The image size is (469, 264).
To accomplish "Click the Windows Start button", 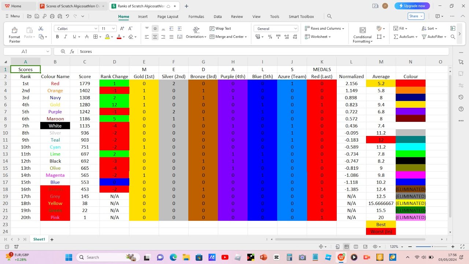I will pyautogui.click(x=69, y=257).
